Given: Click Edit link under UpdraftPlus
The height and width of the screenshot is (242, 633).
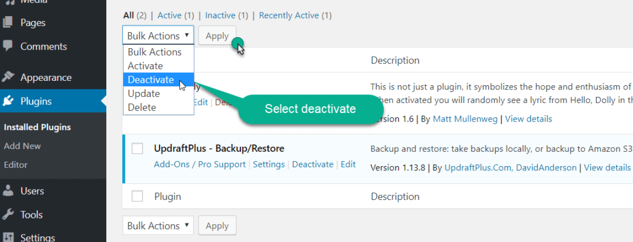Looking at the screenshot, I should pos(349,164).
